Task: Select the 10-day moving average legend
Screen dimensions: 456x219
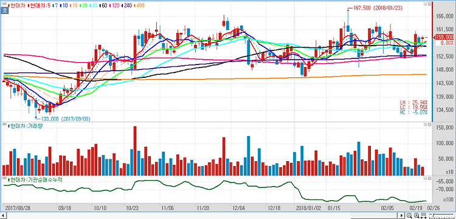Action: point(63,5)
